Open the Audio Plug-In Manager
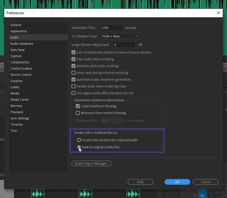 tap(91, 163)
